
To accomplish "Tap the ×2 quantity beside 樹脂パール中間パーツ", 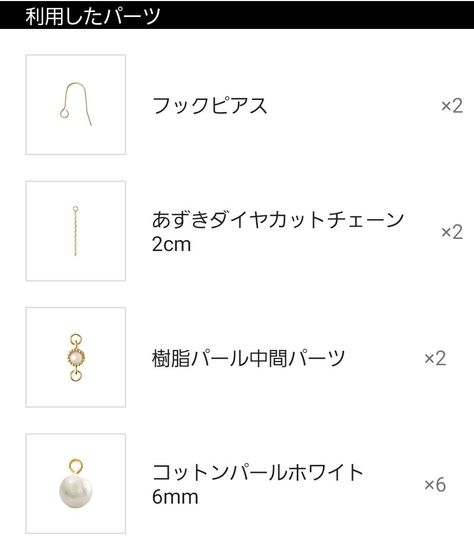I will tap(435, 358).
